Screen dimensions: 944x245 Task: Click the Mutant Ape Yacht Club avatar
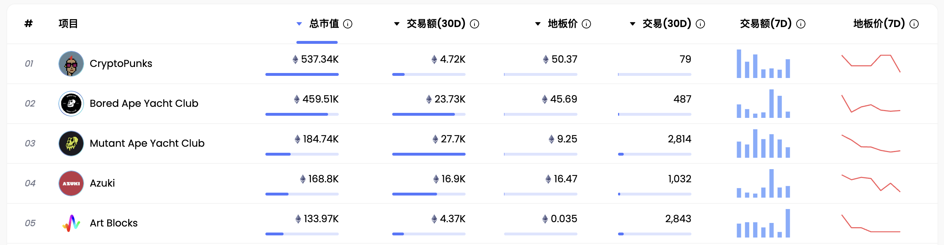coord(71,144)
